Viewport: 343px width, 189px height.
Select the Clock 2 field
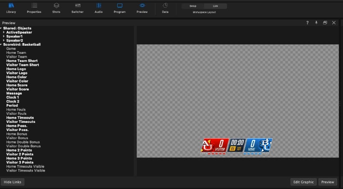[13, 101]
